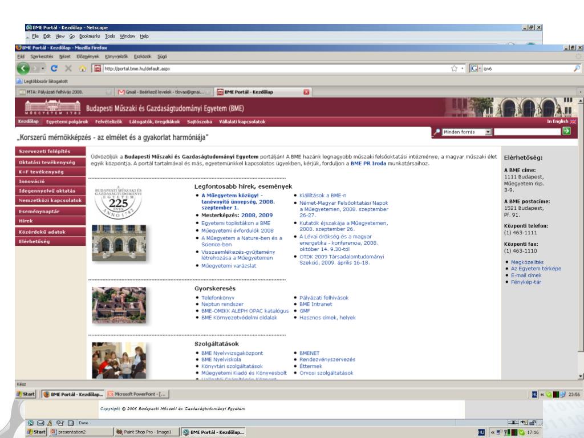Open the Firefox back-forward history dropdown
Image resolution: width=584 pixels, height=438 pixels.
tap(43, 68)
